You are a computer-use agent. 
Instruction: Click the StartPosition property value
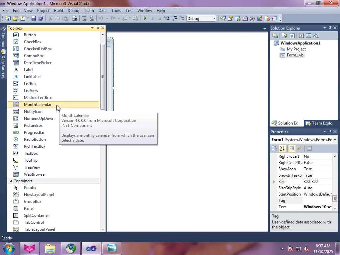(x=317, y=194)
